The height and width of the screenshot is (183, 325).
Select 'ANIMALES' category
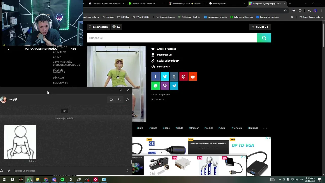pyautogui.click(x=59, y=52)
